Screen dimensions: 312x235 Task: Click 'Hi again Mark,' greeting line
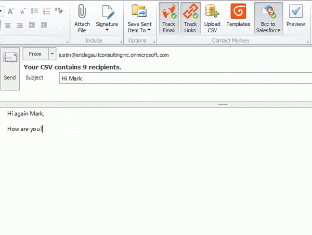click(x=25, y=114)
